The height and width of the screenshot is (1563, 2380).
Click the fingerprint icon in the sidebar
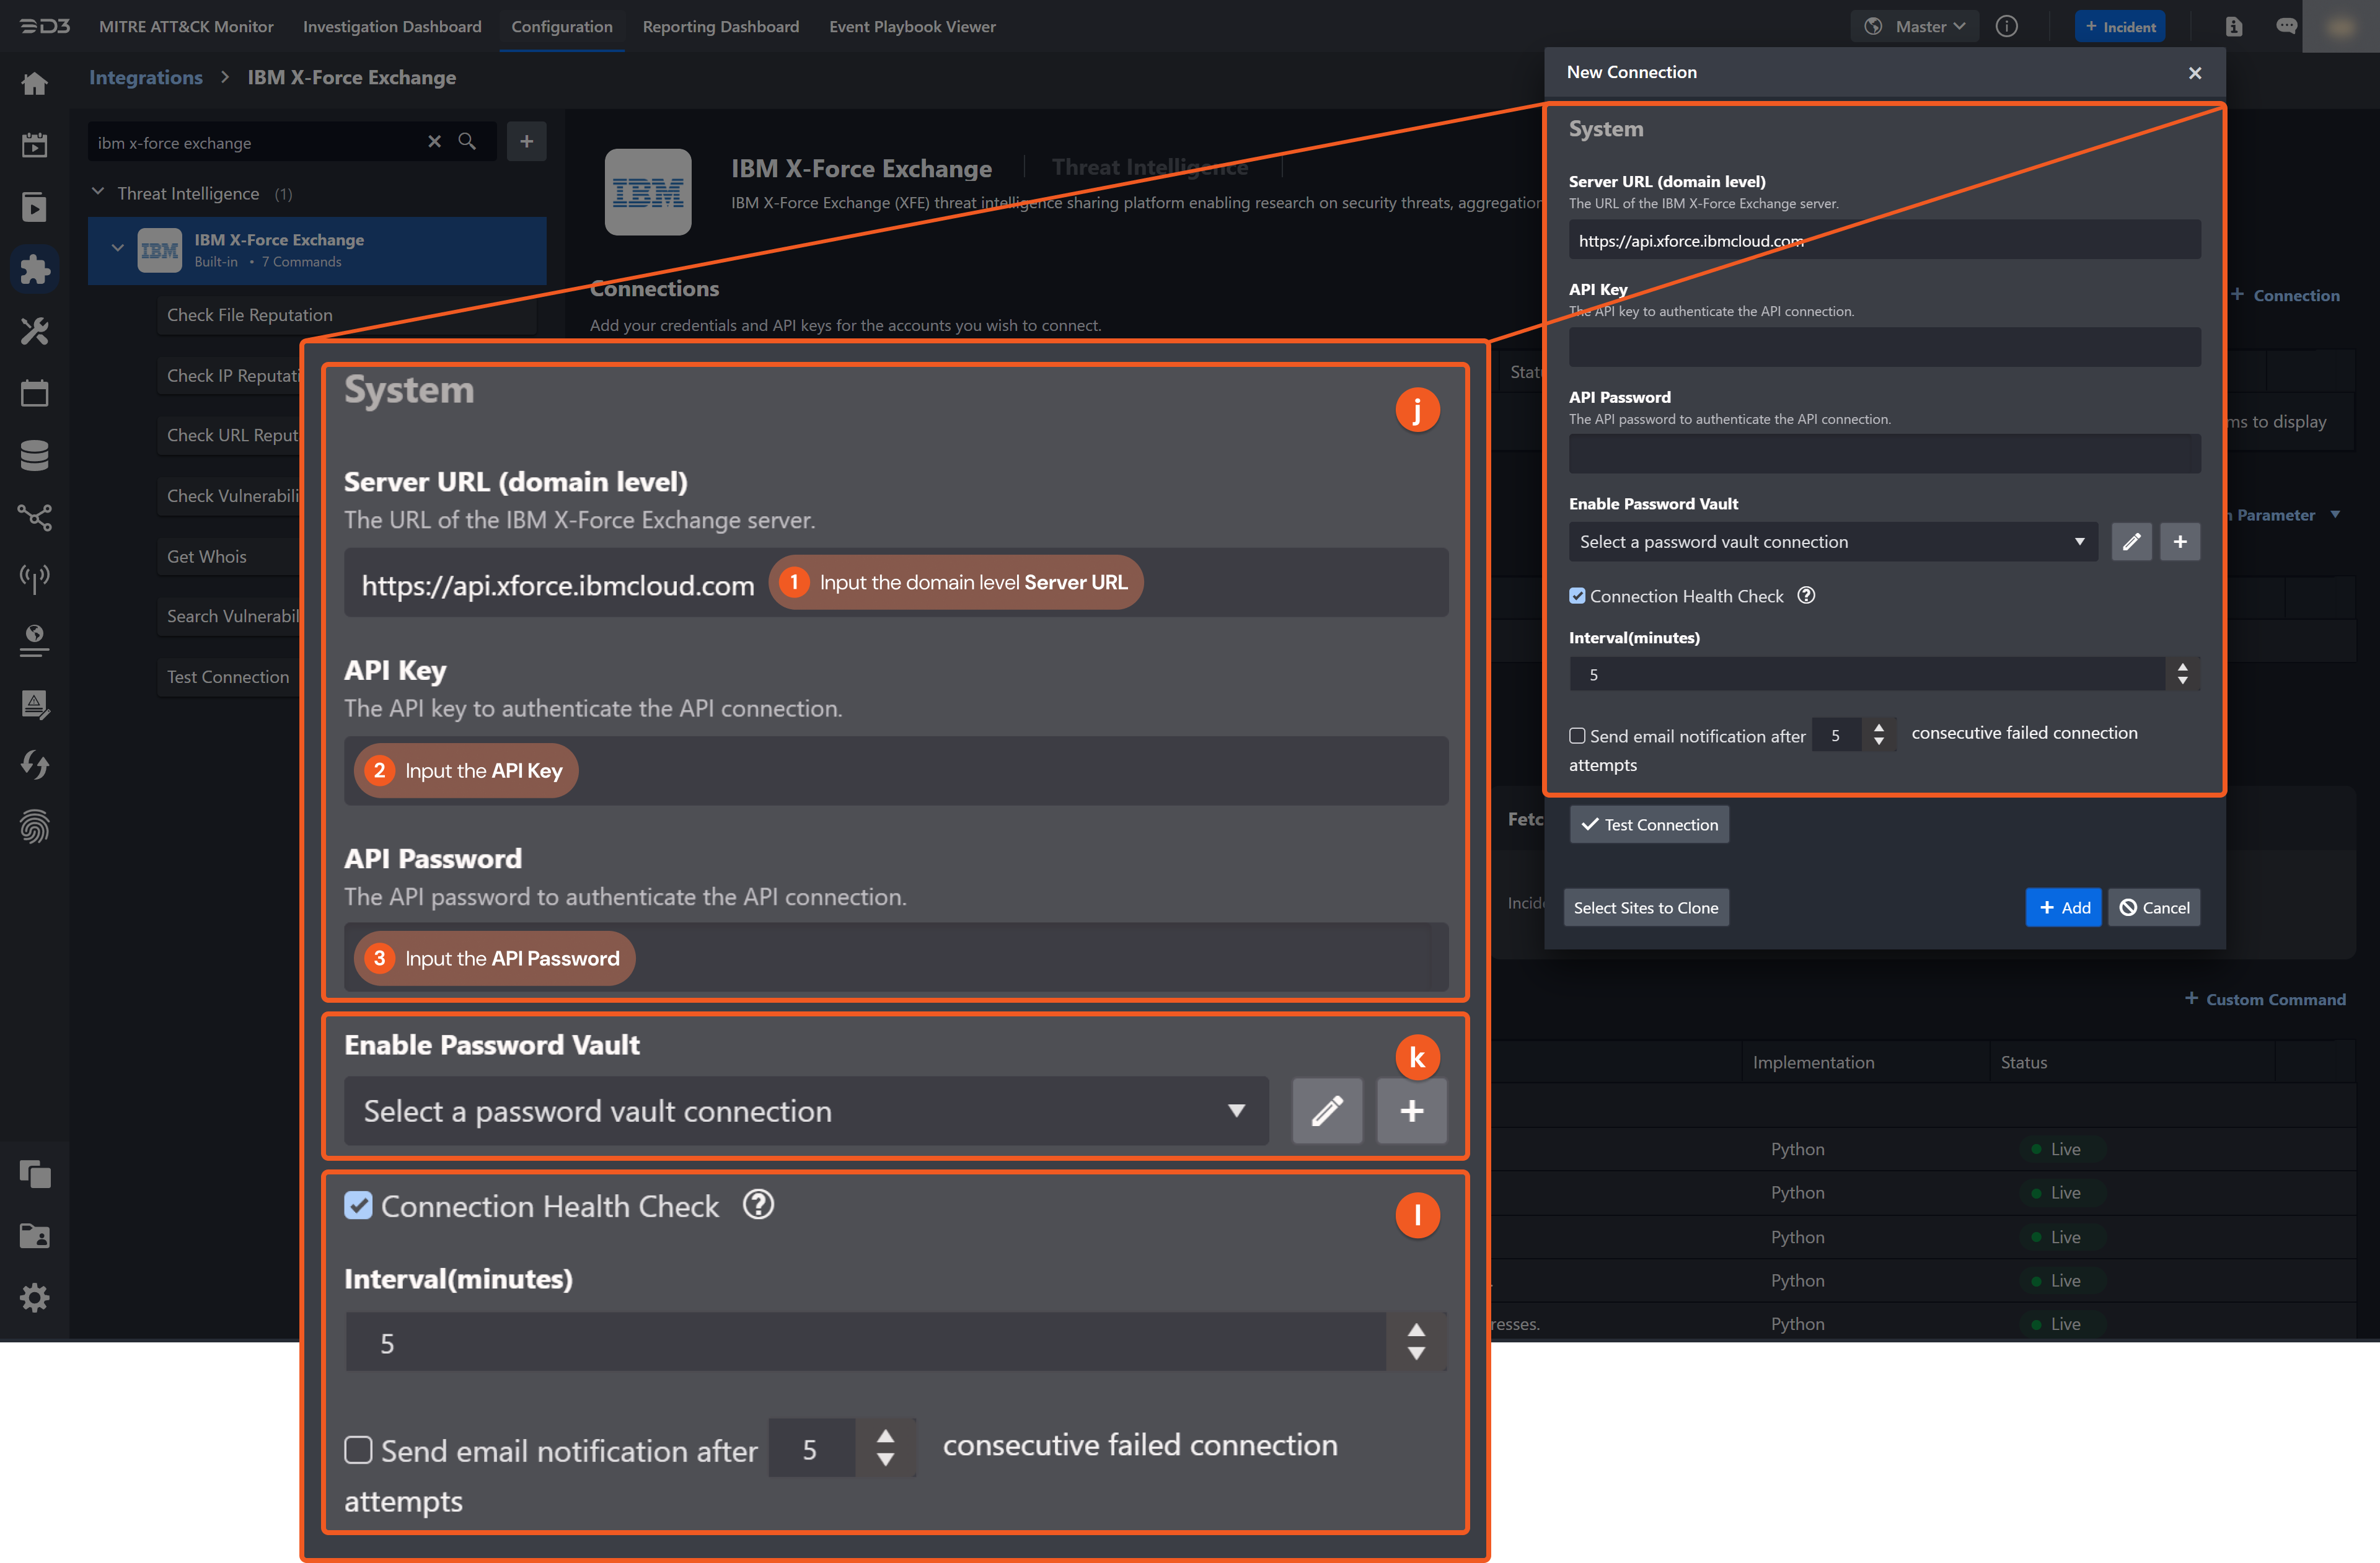tap(35, 827)
